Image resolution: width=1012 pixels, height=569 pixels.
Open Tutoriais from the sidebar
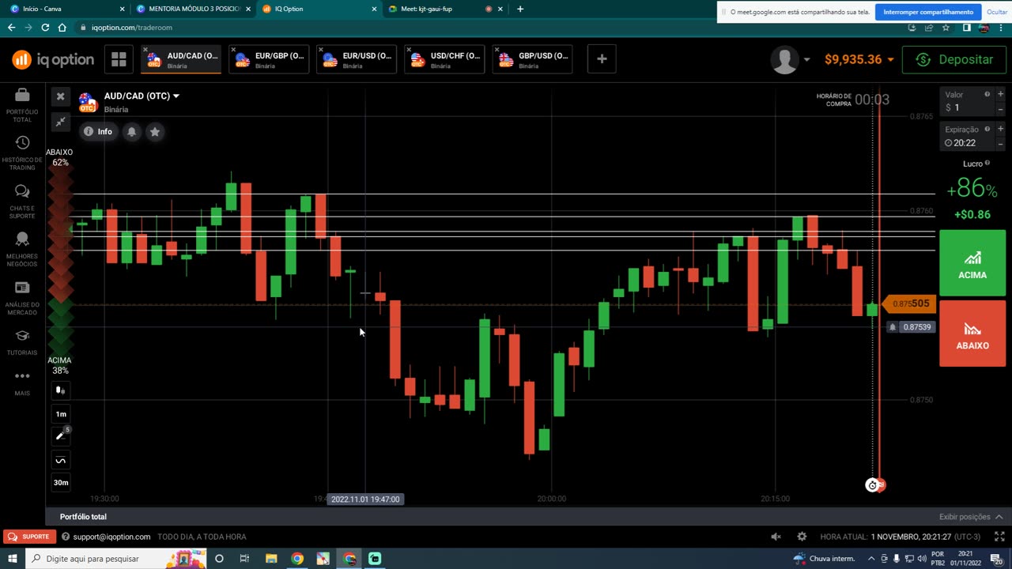pos(22,342)
